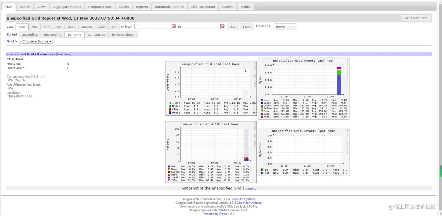Go to Aggregate Graphs tab
Image resolution: width=442 pixels, height=216 pixels.
(x=67, y=7)
